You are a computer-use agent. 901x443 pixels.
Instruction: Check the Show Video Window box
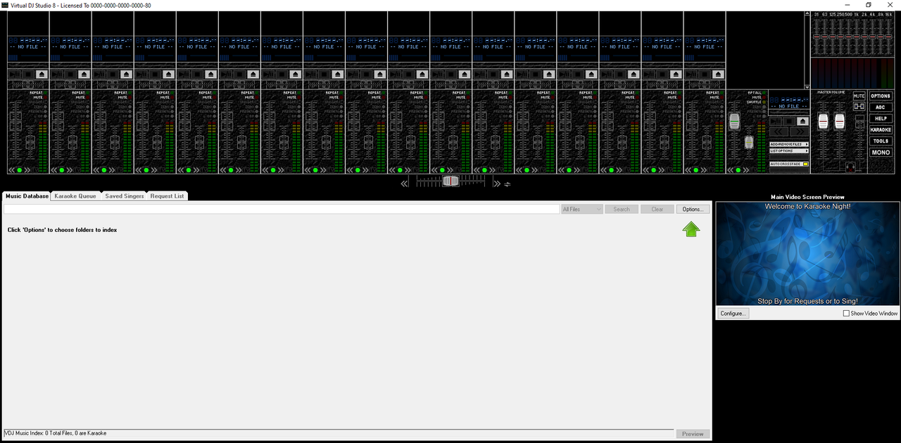point(846,314)
